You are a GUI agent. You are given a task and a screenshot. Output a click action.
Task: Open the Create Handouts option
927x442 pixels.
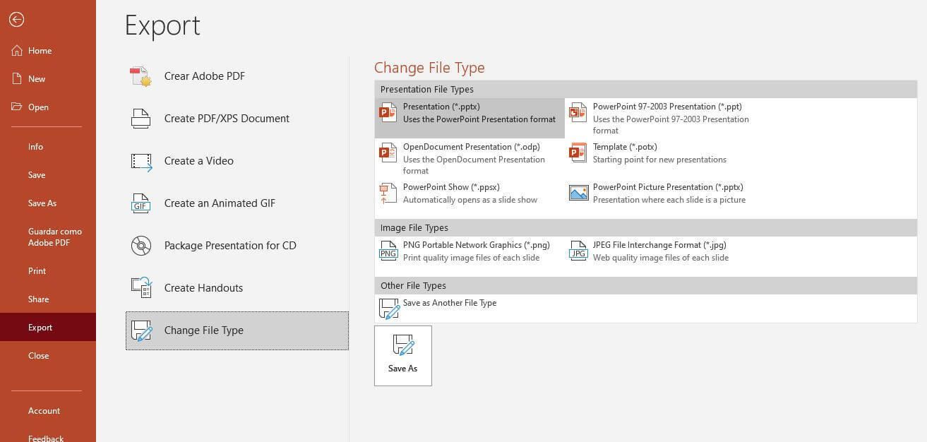coord(237,288)
